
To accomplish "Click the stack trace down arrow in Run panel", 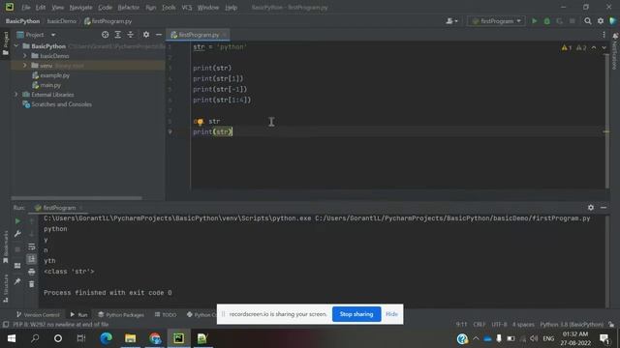I will coord(32,234).
